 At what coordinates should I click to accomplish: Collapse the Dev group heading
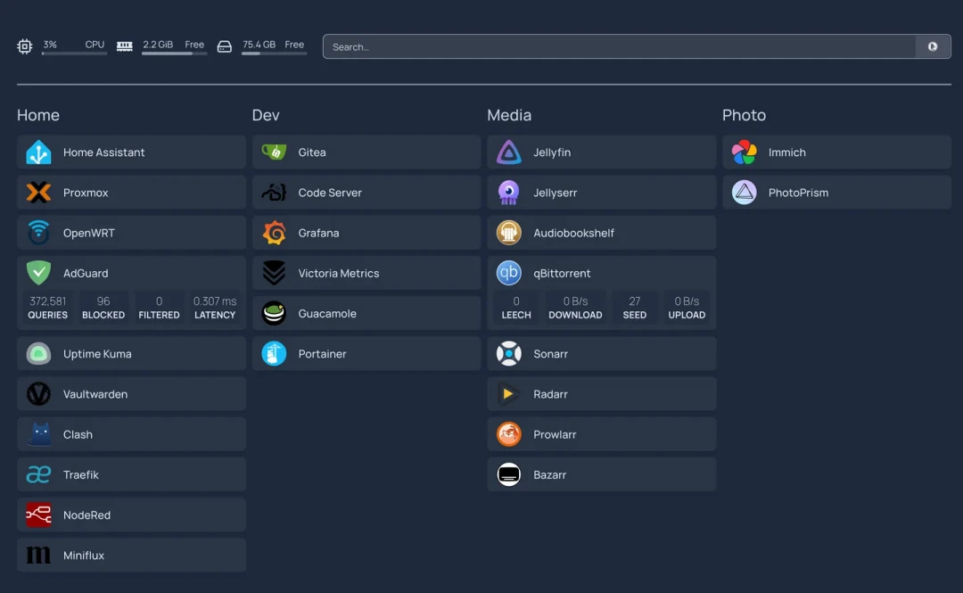click(266, 115)
